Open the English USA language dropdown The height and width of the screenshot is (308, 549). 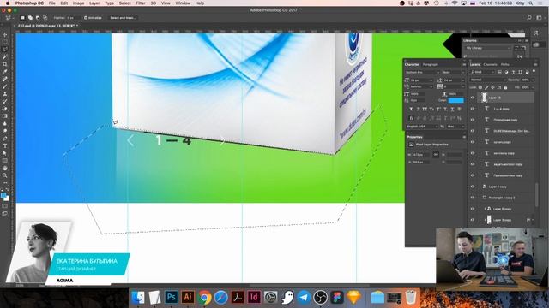click(x=421, y=127)
